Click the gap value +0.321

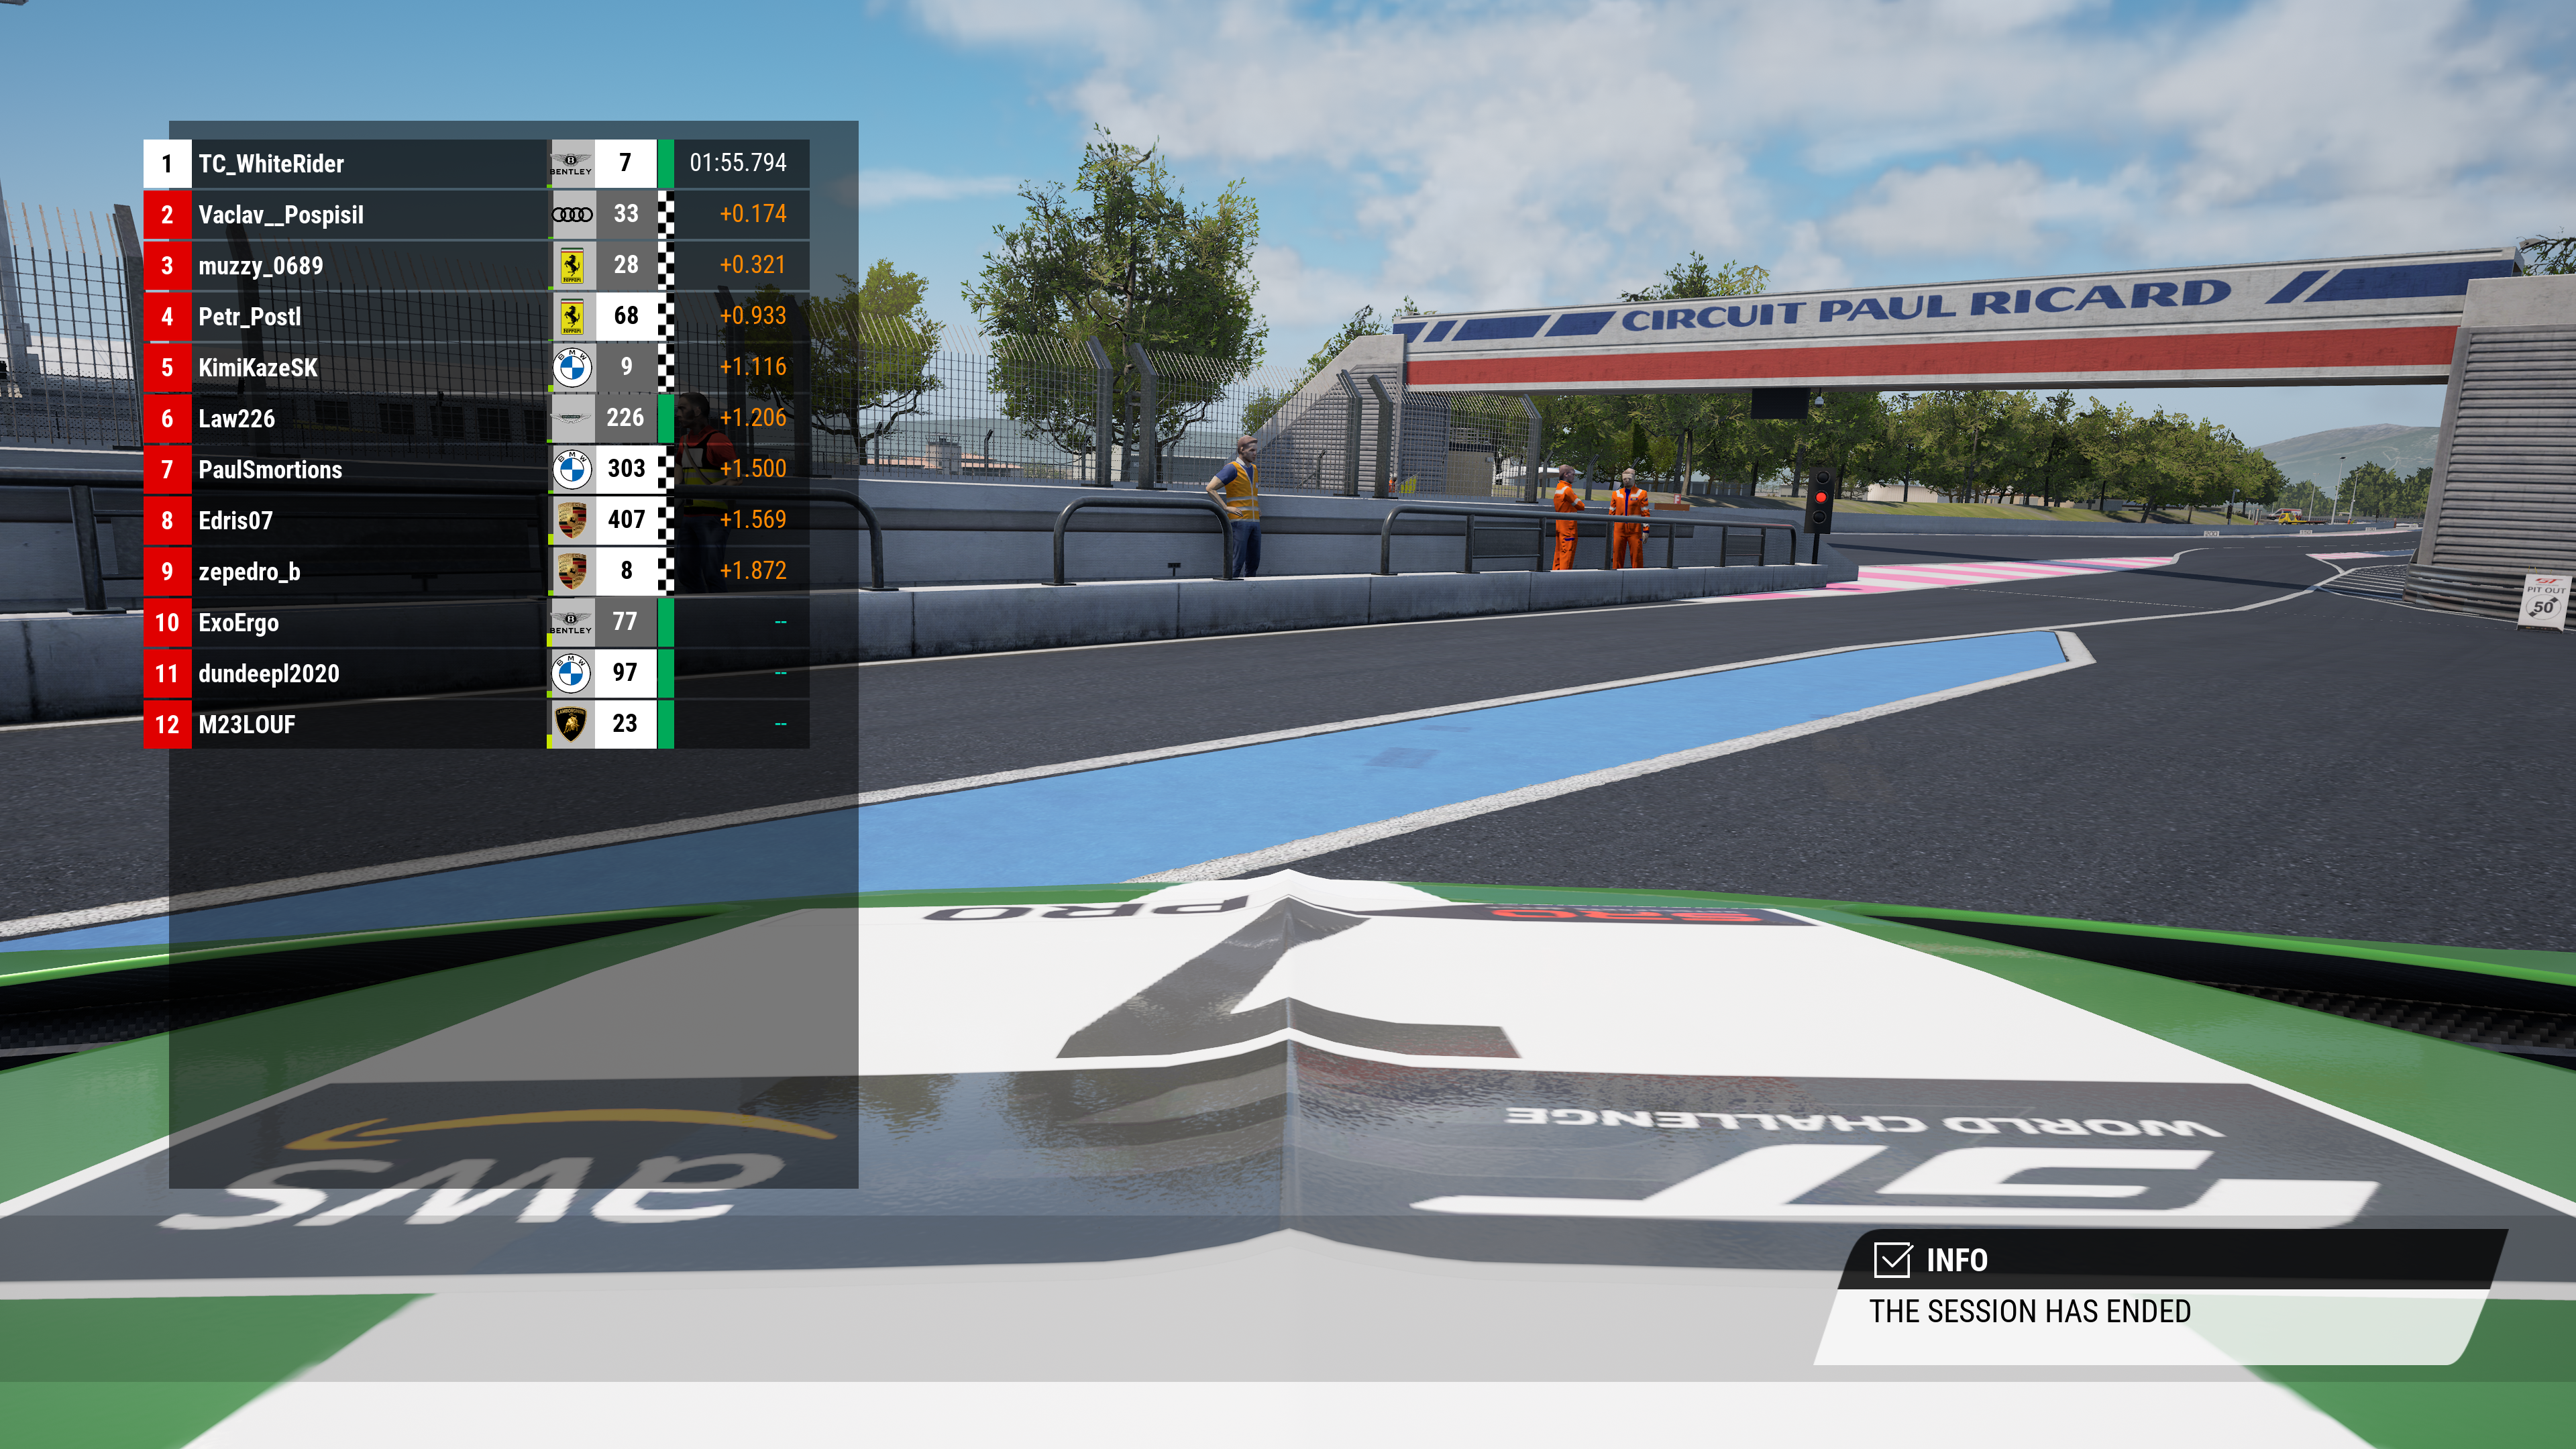point(753,265)
